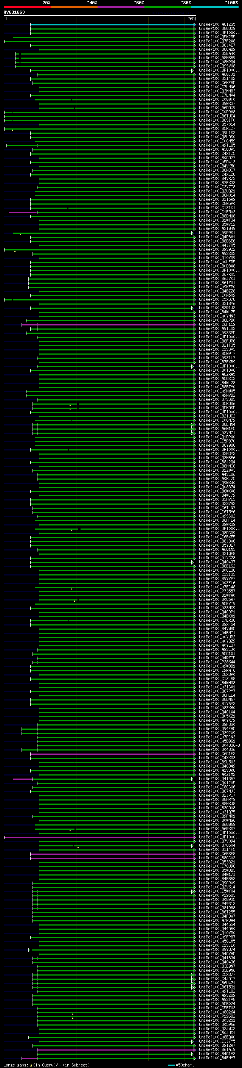Select the label UniRef100_Q8DGQ9
Screen dimensions: 242x1068
pos(217,533)
